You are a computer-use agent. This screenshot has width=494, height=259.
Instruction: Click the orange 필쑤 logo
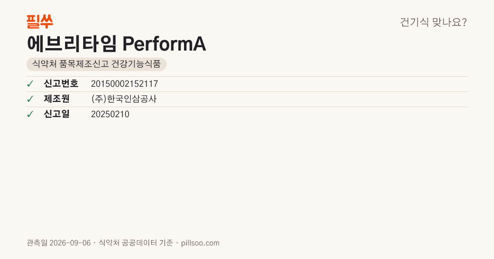coord(40,21)
